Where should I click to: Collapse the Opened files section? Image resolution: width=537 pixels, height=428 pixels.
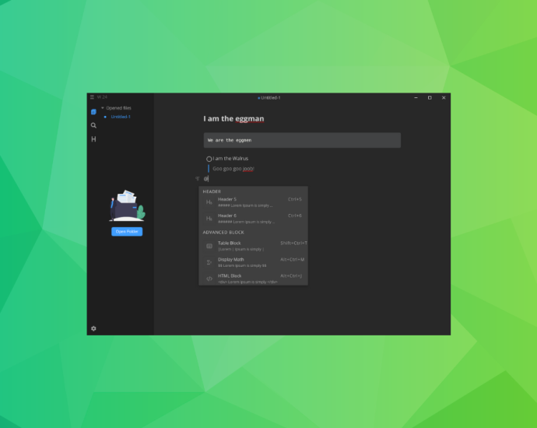pos(102,108)
